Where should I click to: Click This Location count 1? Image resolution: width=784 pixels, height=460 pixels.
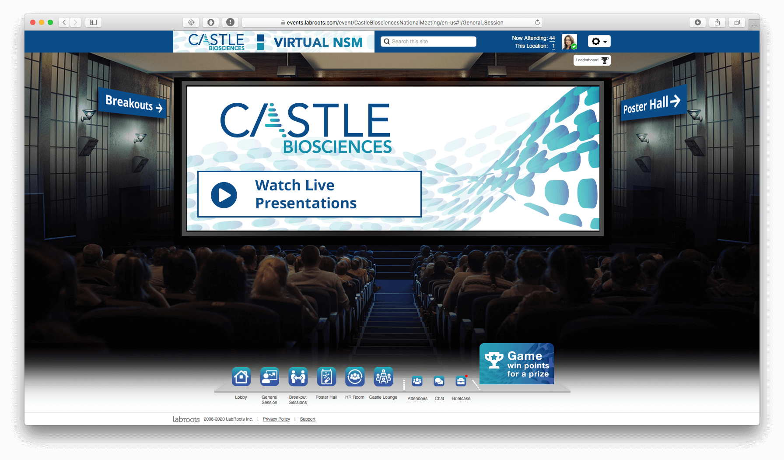pyautogui.click(x=553, y=46)
